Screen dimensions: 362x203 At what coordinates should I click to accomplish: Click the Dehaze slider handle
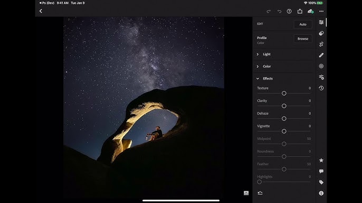click(x=284, y=118)
